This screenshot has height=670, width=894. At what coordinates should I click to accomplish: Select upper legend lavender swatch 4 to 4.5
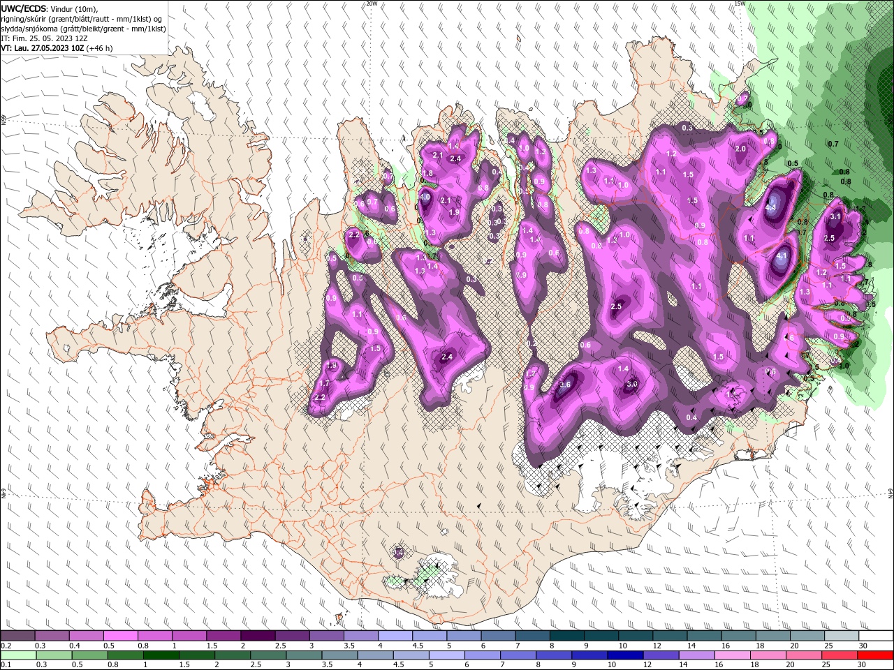click(x=395, y=636)
